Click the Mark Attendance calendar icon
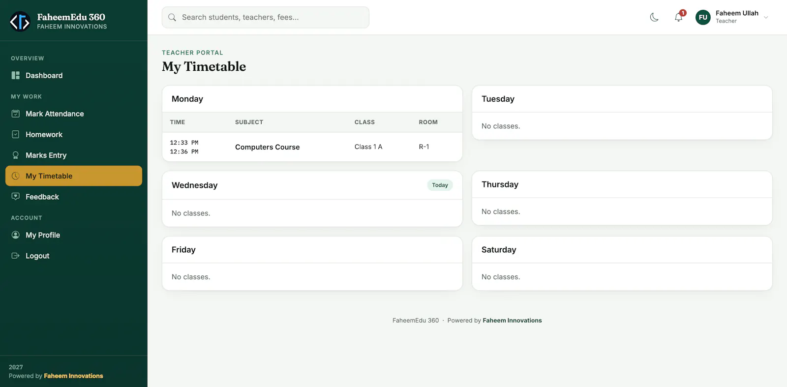The width and height of the screenshot is (787, 387). click(x=16, y=114)
